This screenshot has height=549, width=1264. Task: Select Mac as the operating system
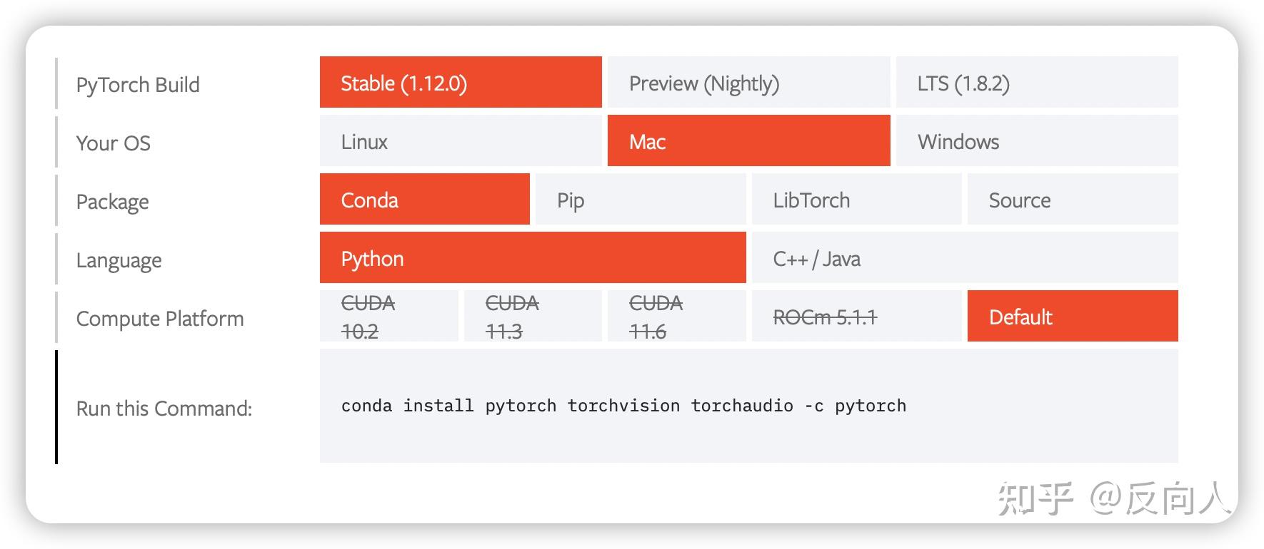click(748, 141)
